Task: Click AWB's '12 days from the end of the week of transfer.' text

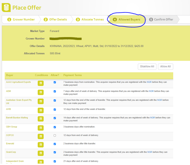Action: pos(85,109)
